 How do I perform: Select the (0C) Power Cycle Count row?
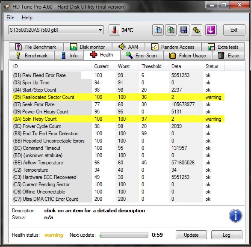click(118, 126)
